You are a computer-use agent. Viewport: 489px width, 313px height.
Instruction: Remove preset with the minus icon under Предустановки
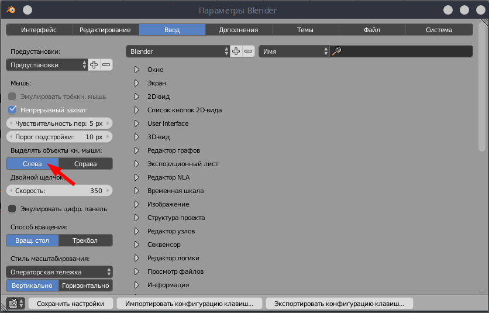[x=106, y=65]
